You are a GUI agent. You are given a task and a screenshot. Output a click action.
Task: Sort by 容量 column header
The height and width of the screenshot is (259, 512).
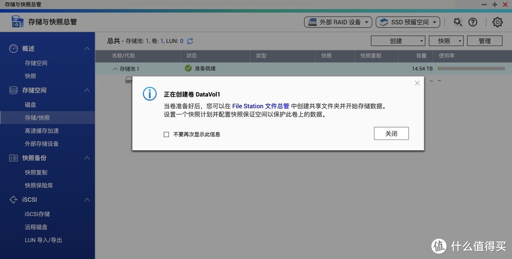(421, 56)
